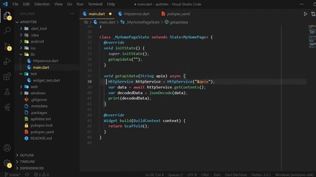Viewport: 316px width, 177px height.
Task: Open the Testing flask view
Action: [x=7, y=92]
